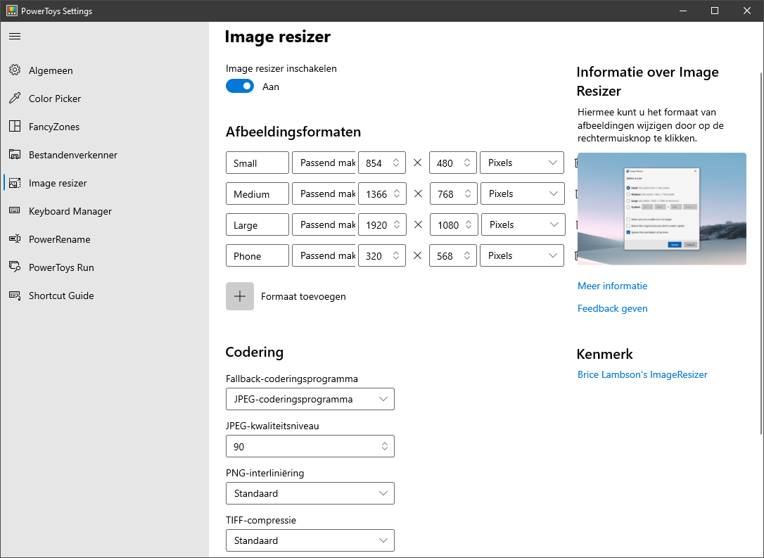Image resolution: width=764 pixels, height=558 pixels.
Task: Open the Passend maken fit dropdown for Small
Action: (324, 163)
